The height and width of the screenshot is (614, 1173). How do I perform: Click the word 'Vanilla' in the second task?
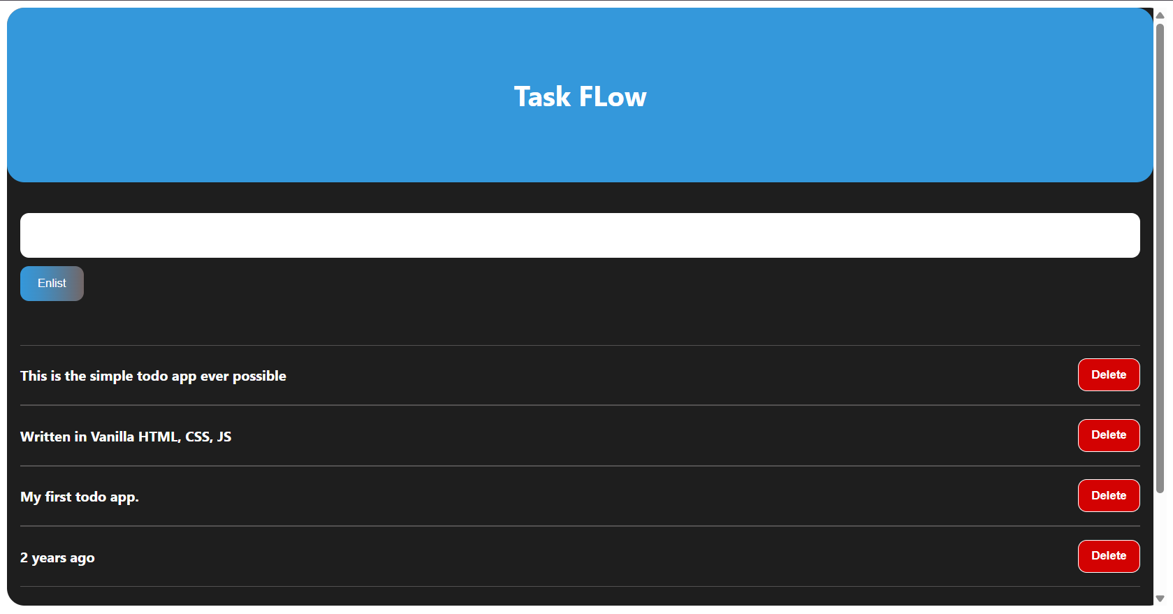(112, 437)
